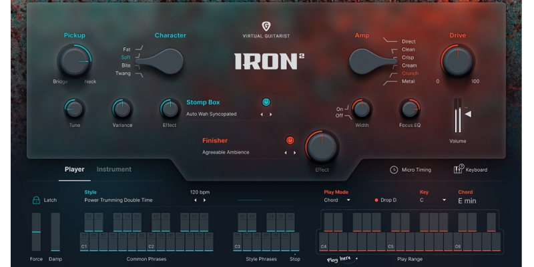
Task: Select next Stomp Box preset arrow
Action: tap(271, 114)
